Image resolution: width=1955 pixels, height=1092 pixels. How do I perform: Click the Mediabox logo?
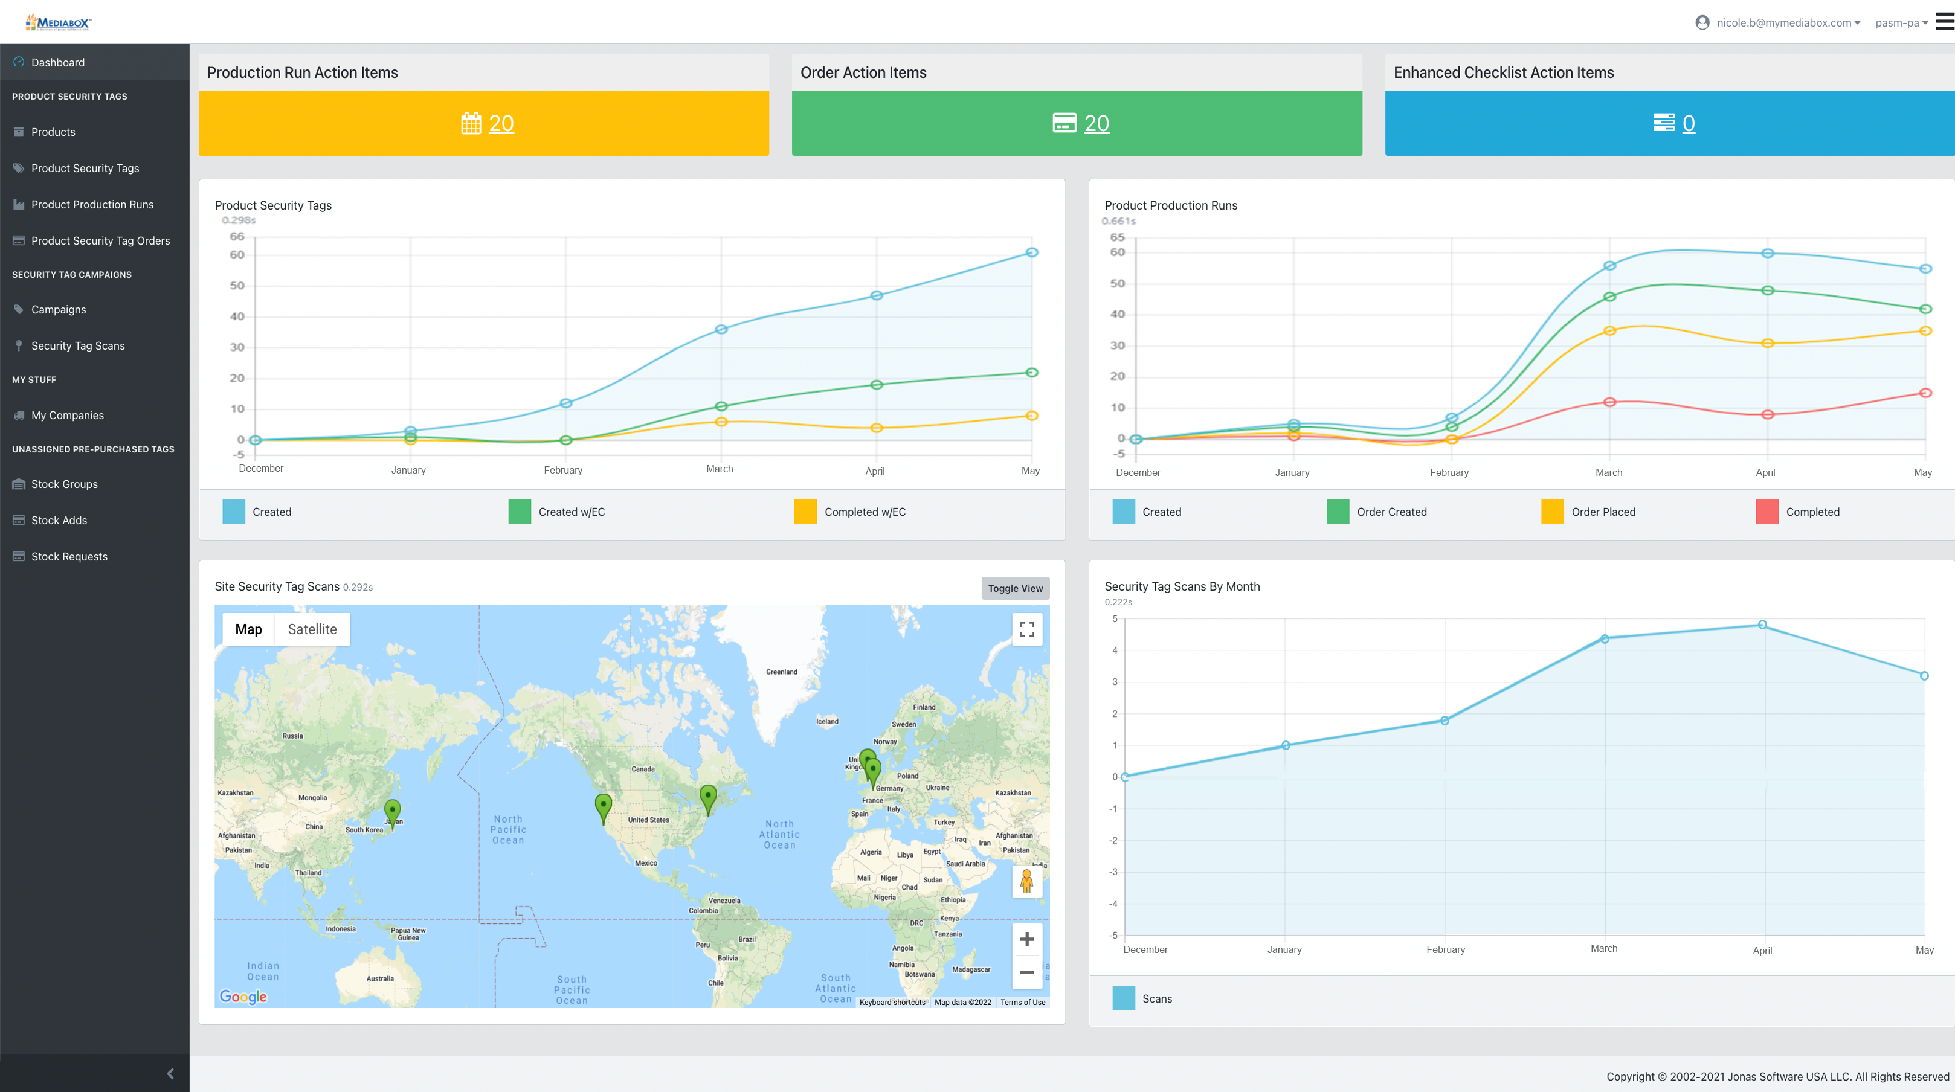coord(57,22)
